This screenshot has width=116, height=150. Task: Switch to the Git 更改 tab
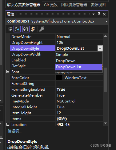pos(51,5)
